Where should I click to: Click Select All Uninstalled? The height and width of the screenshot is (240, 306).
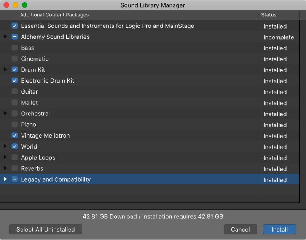pyautogui.click(x=45, y=229)
